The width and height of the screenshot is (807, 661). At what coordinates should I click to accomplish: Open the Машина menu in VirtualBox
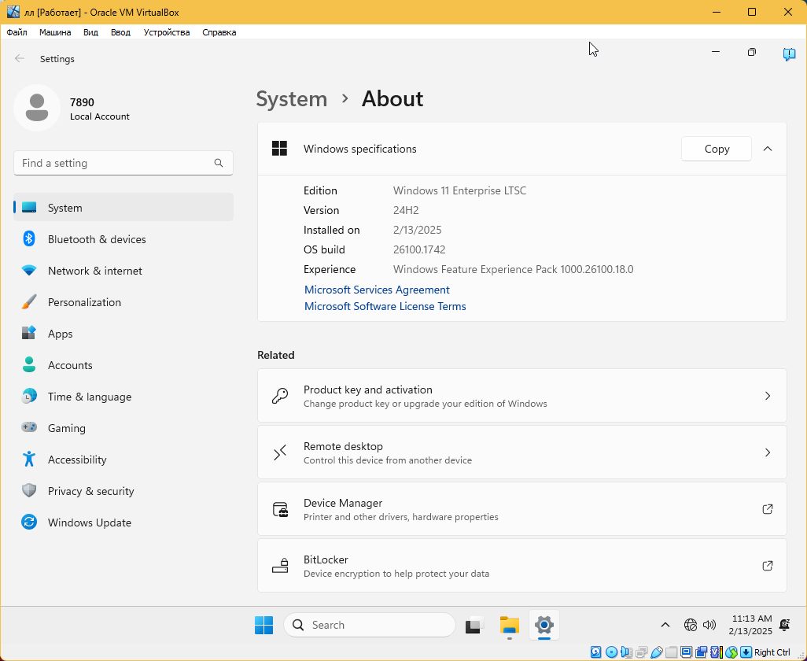(x=55, y=32)
